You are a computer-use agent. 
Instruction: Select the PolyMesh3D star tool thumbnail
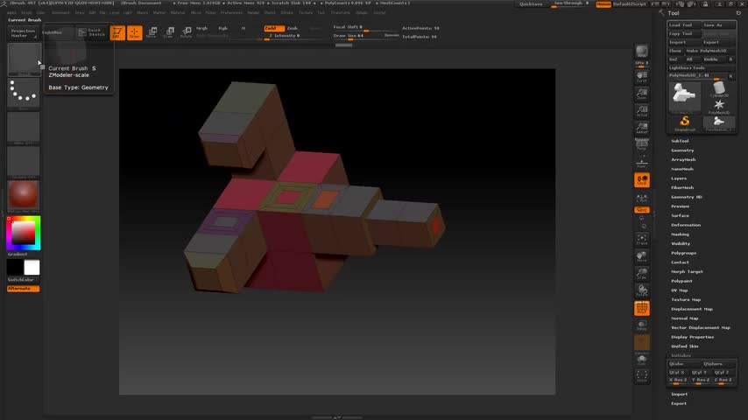[719, 106]
